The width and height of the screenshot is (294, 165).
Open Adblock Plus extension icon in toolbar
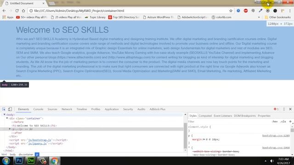tap(246, 11)
